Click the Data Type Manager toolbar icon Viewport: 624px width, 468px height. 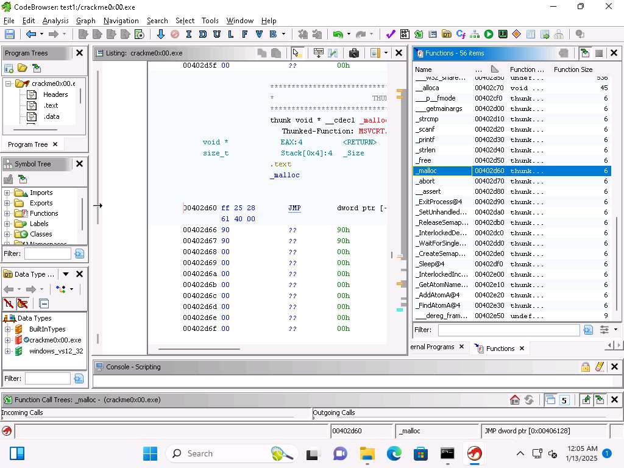(x=447, y=35)
